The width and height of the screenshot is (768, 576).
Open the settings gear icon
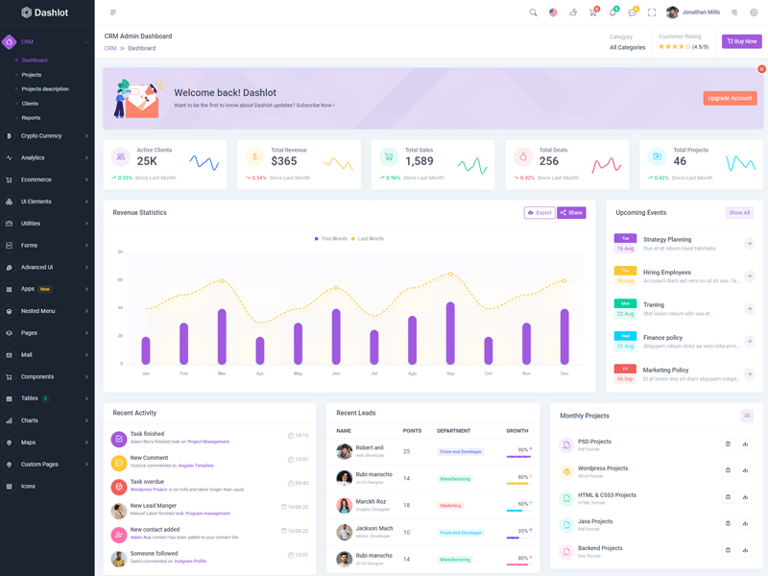pyautogui.click(x=754, y=12)
